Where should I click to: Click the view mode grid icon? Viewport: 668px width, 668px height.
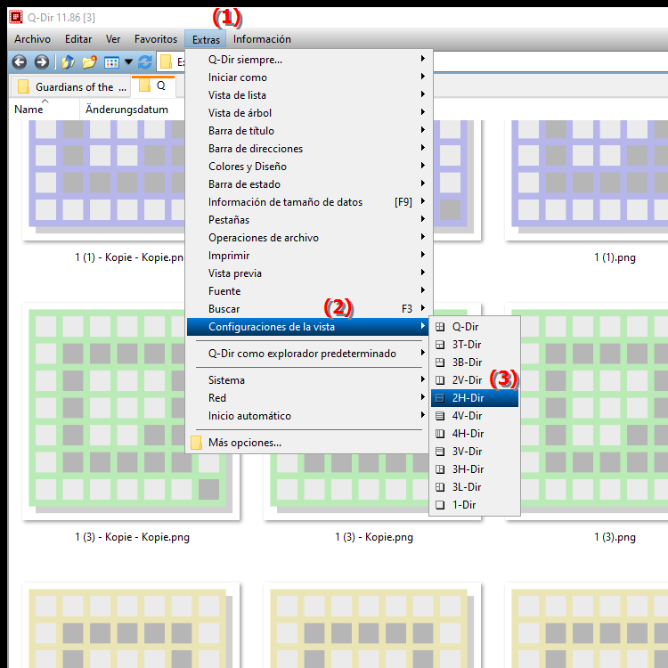click(111, 62)
